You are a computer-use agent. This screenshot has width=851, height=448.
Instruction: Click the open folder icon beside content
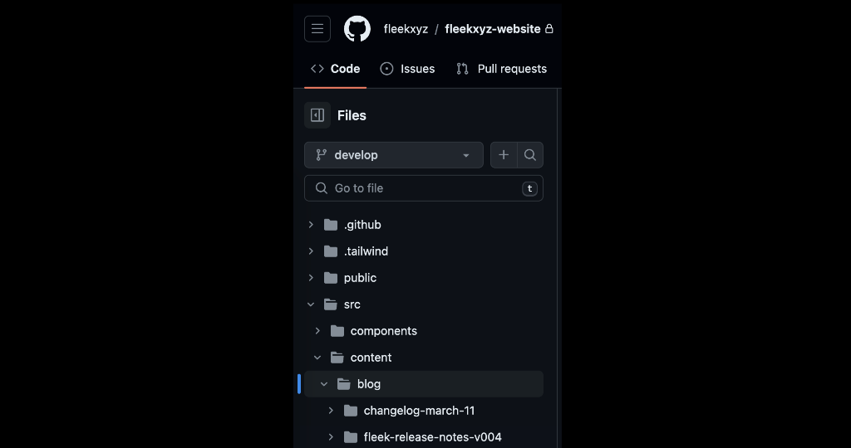point(337,357)
